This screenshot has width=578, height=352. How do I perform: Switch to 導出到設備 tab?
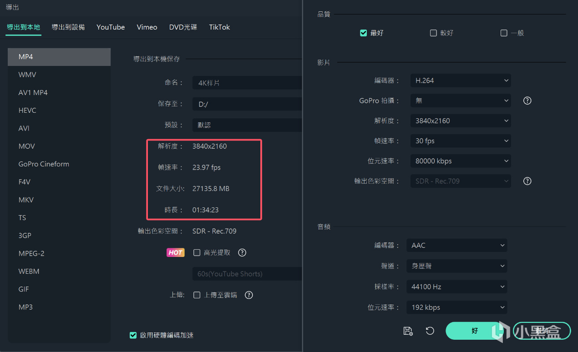coord(68,27)
